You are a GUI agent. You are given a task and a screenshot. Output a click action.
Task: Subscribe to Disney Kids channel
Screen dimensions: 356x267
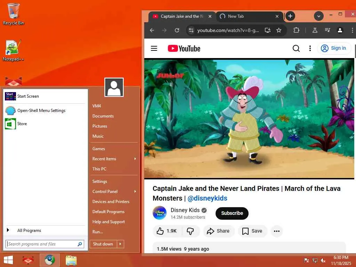pyautogui.click(x=232, y=213)
